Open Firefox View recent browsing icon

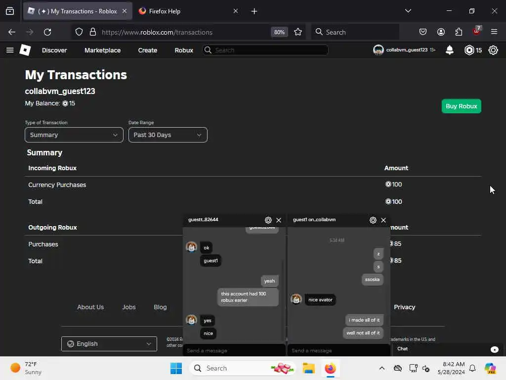point(10,11)
